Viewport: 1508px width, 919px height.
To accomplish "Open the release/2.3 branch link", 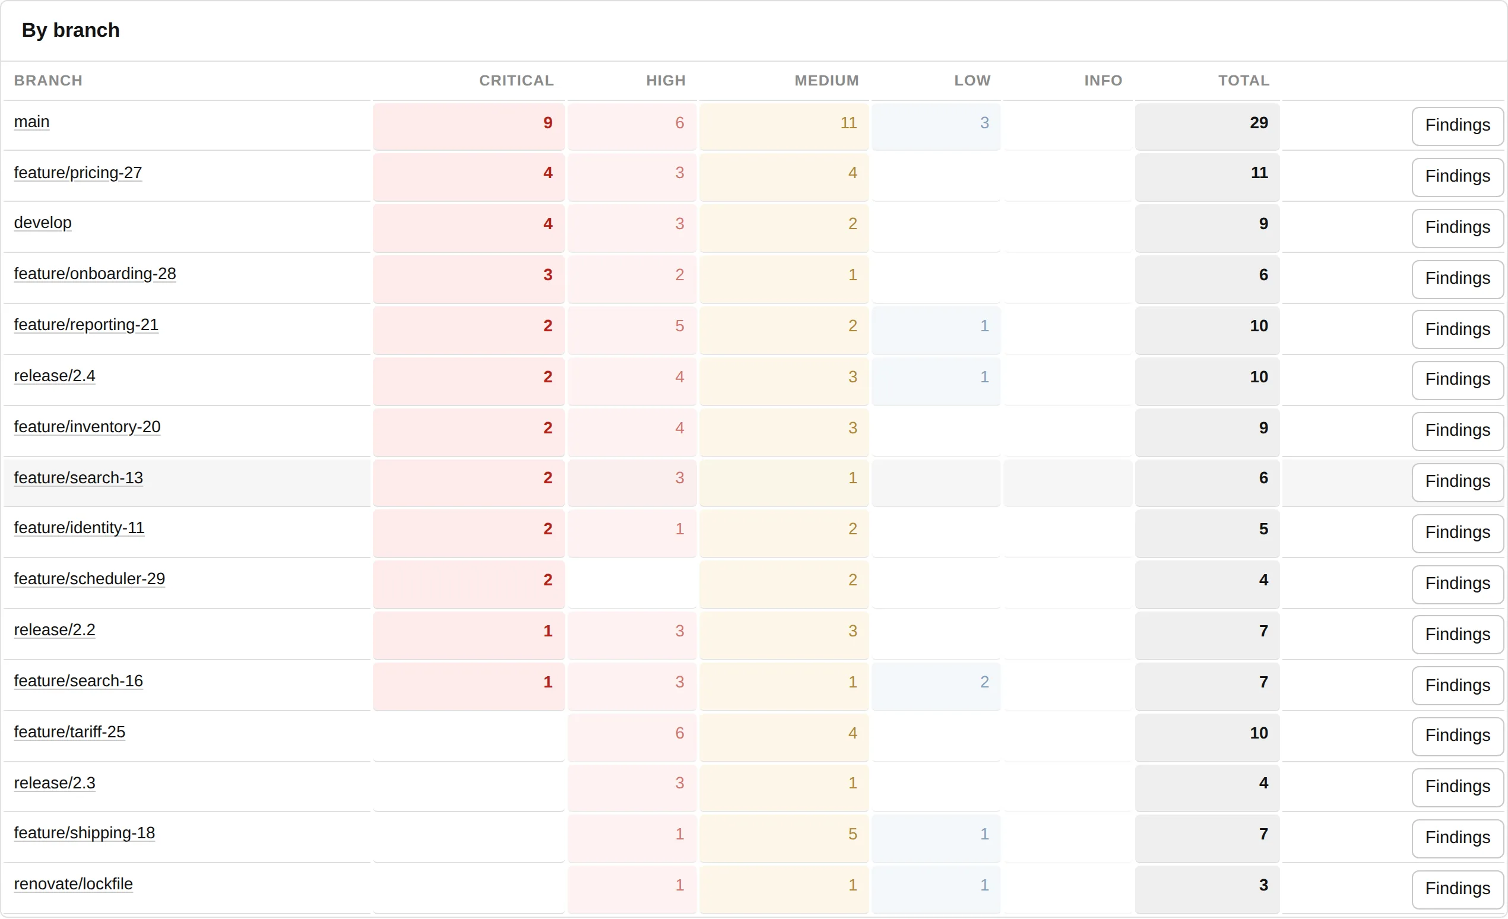I will click(x=55, y=783).
